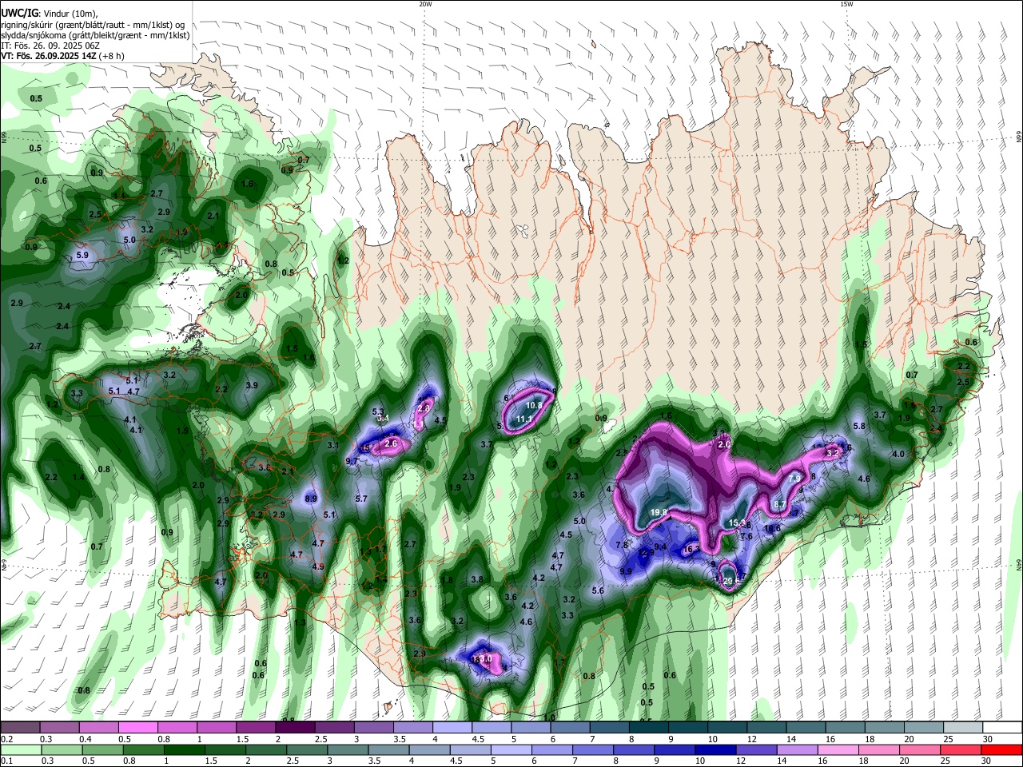The image size is (1023, 767).
Task: Click the 12.9 precipitation value
Action: (647, 553)
